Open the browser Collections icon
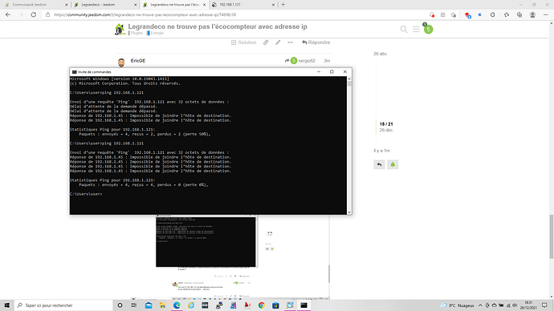 519,14
